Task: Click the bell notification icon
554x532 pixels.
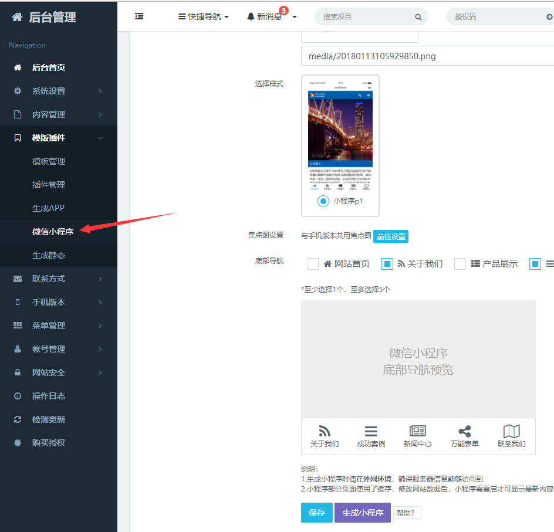Action: pos(251,16)
